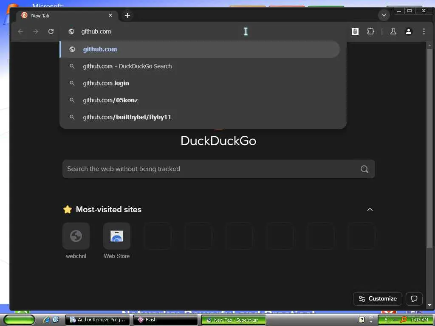Open the Web Store most-visited tile
The width and height of the screenshot is (435, 326).
pyautogui.click(x=117, y=241)
